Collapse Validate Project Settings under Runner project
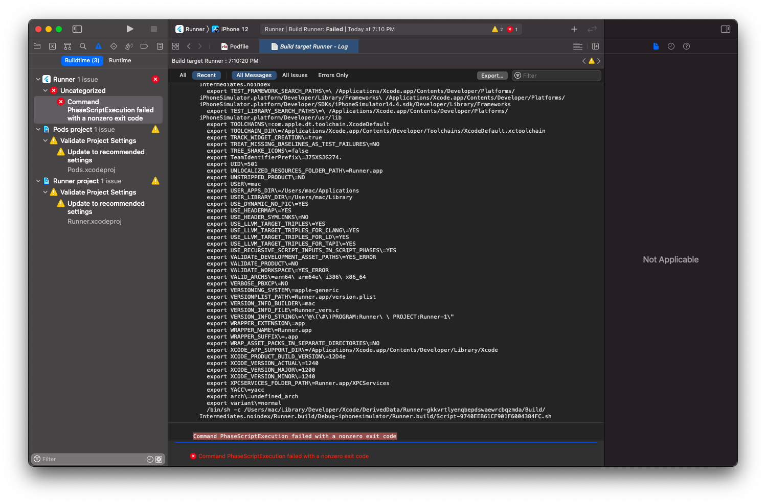766x504 pixels. 46,193
